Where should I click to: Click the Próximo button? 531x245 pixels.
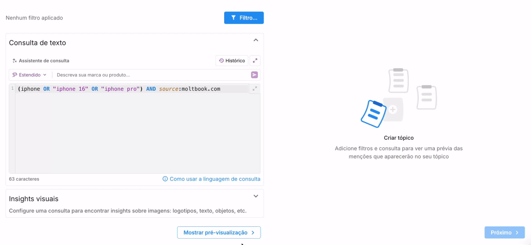click(505, 232)
